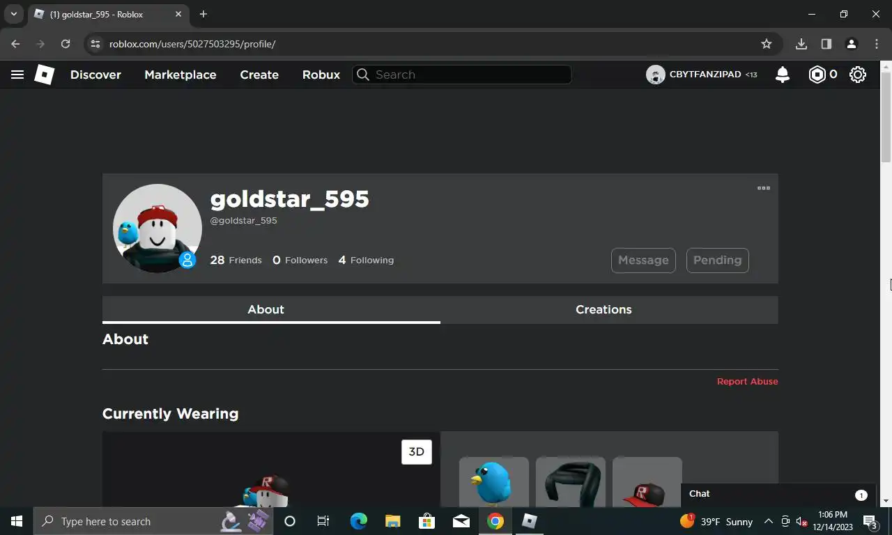Viewport: 892px width, 535px height.
Task: Open the Discover menu item
Action: 95,75
